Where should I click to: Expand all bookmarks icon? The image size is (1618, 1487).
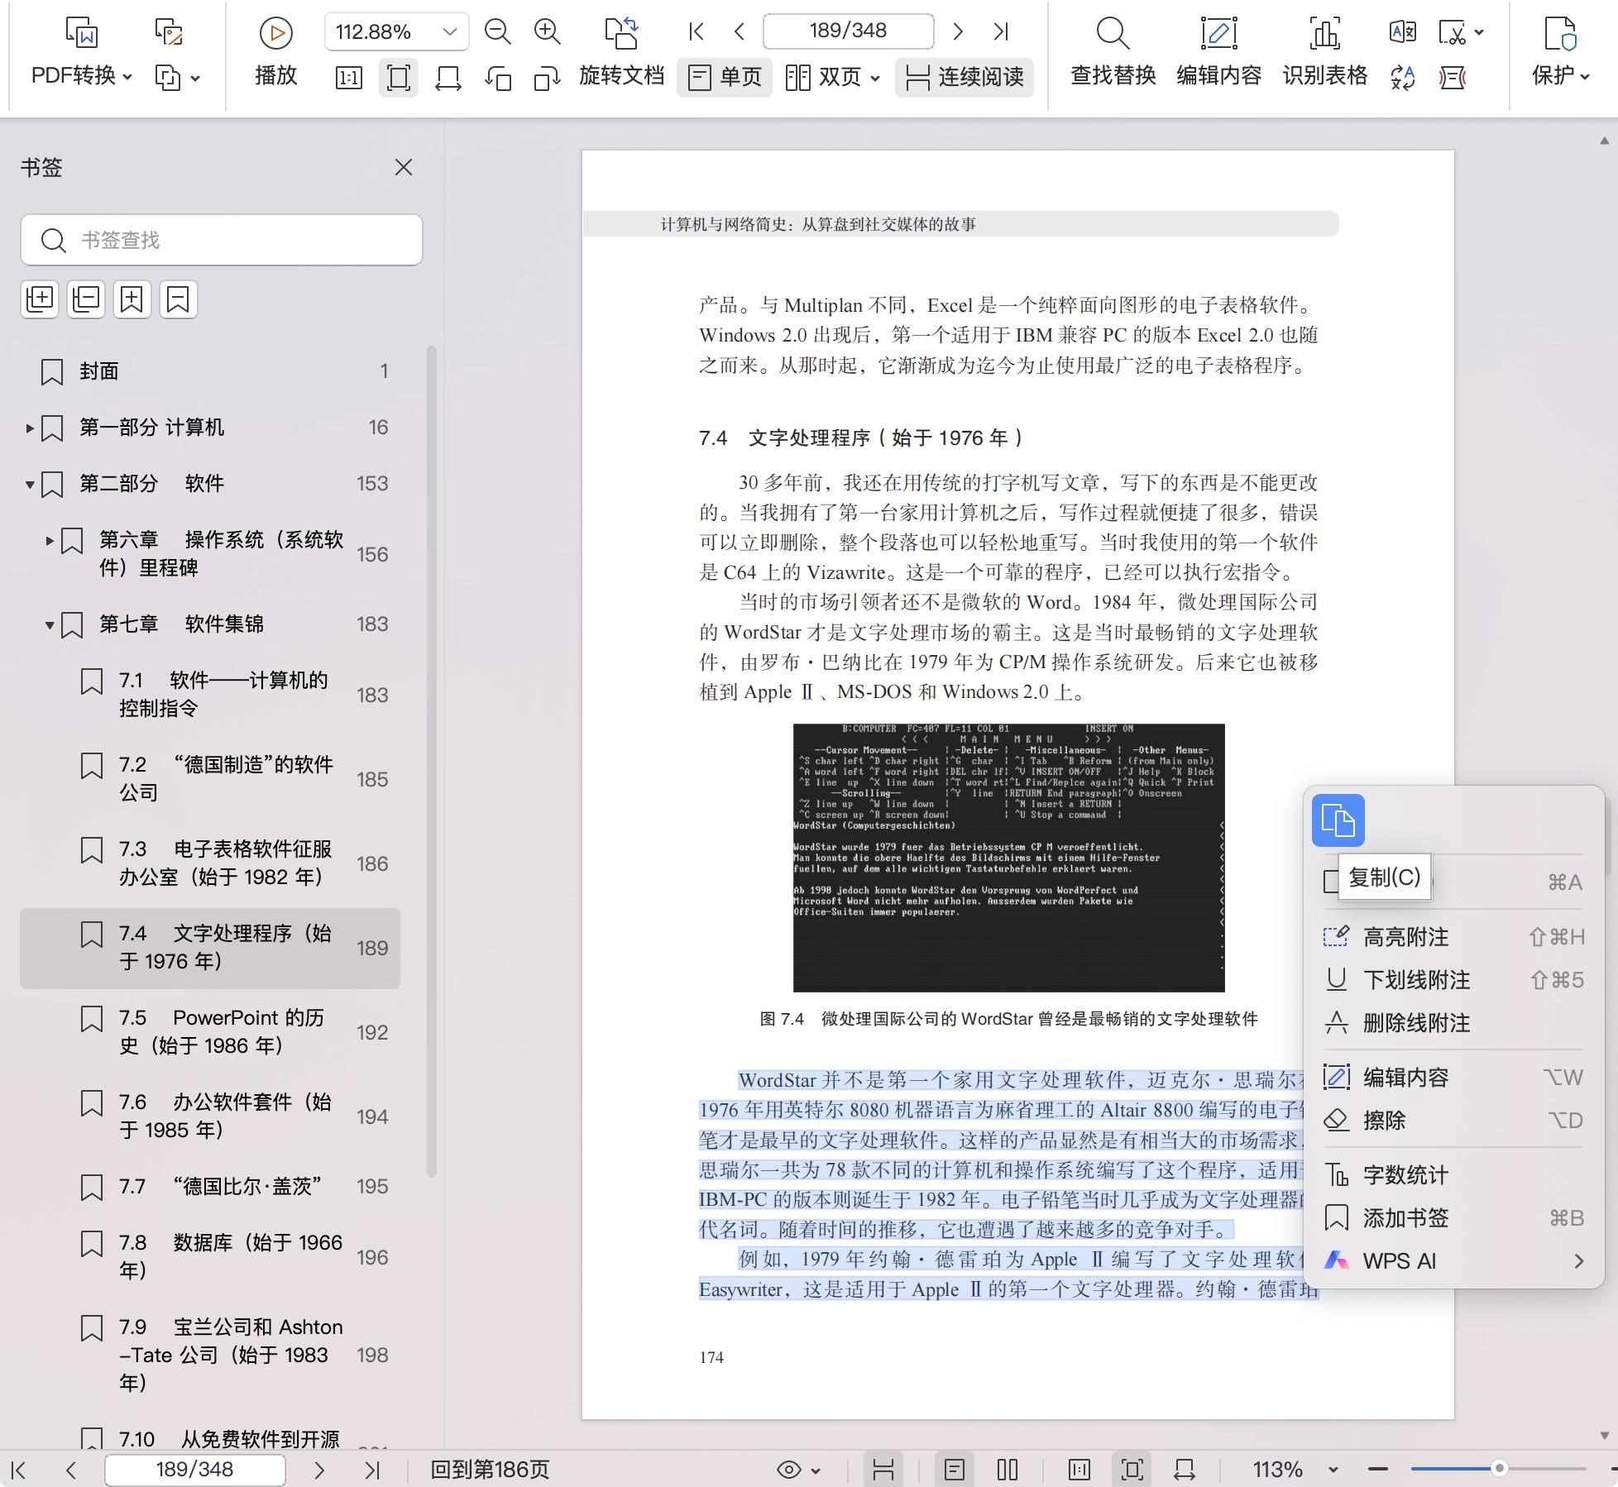(x=40, y=299)
